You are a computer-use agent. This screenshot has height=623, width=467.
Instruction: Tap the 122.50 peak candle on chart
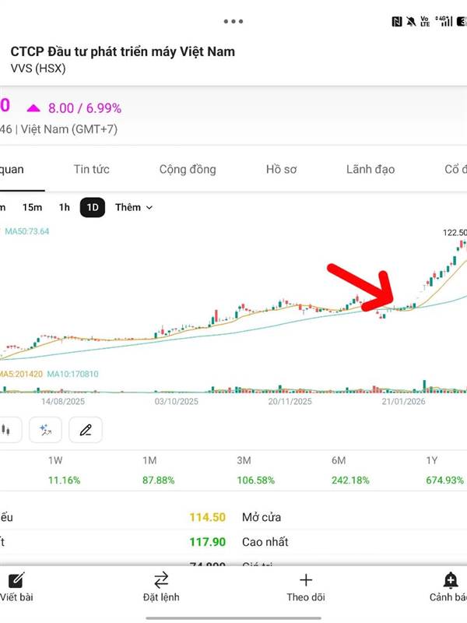click(x=462, y=245)
